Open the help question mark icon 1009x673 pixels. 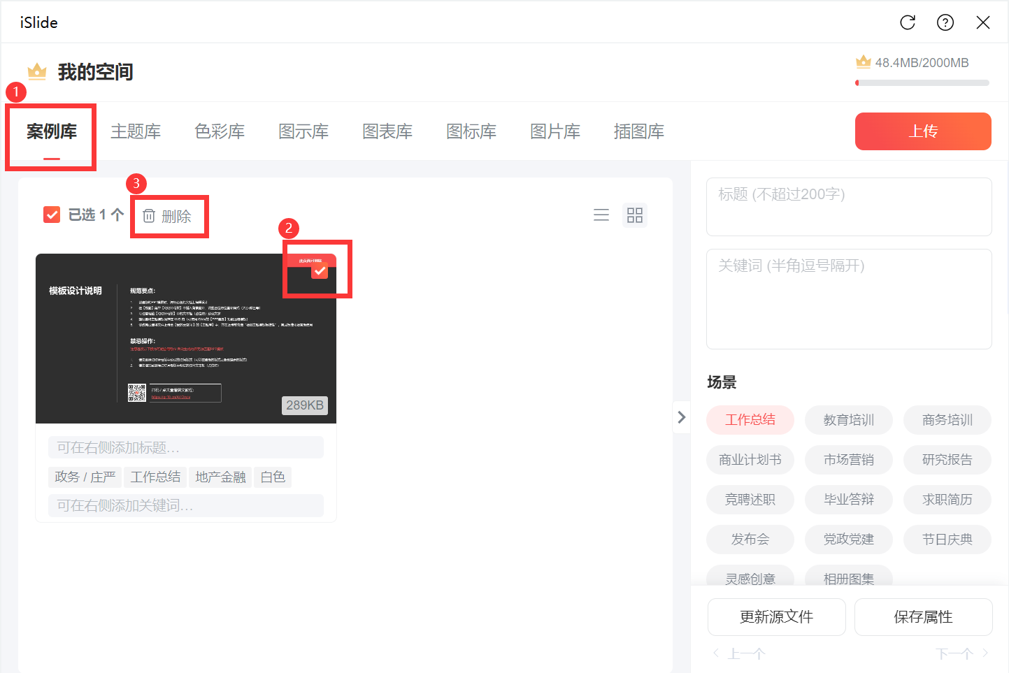tap(945, 22)
